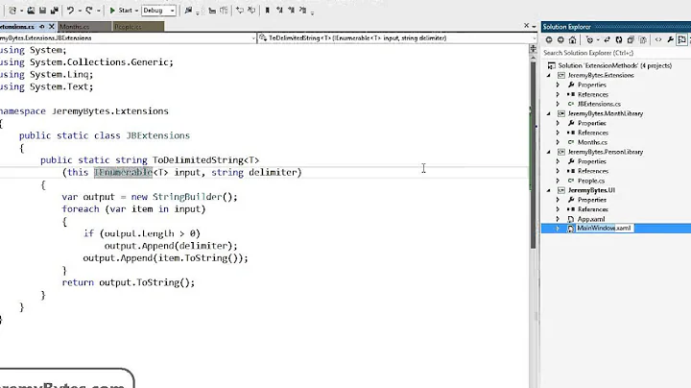Image resolution: width=691 pixels, height=388 pixels.
Task: Collapse All in Solution Explorer
Action: coord(631,40)
